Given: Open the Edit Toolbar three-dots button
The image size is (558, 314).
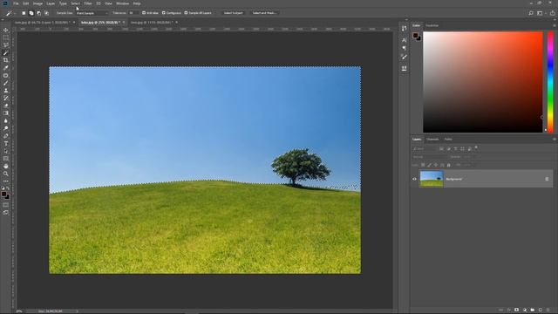Looking at the screenshot, I should (6, 181).
